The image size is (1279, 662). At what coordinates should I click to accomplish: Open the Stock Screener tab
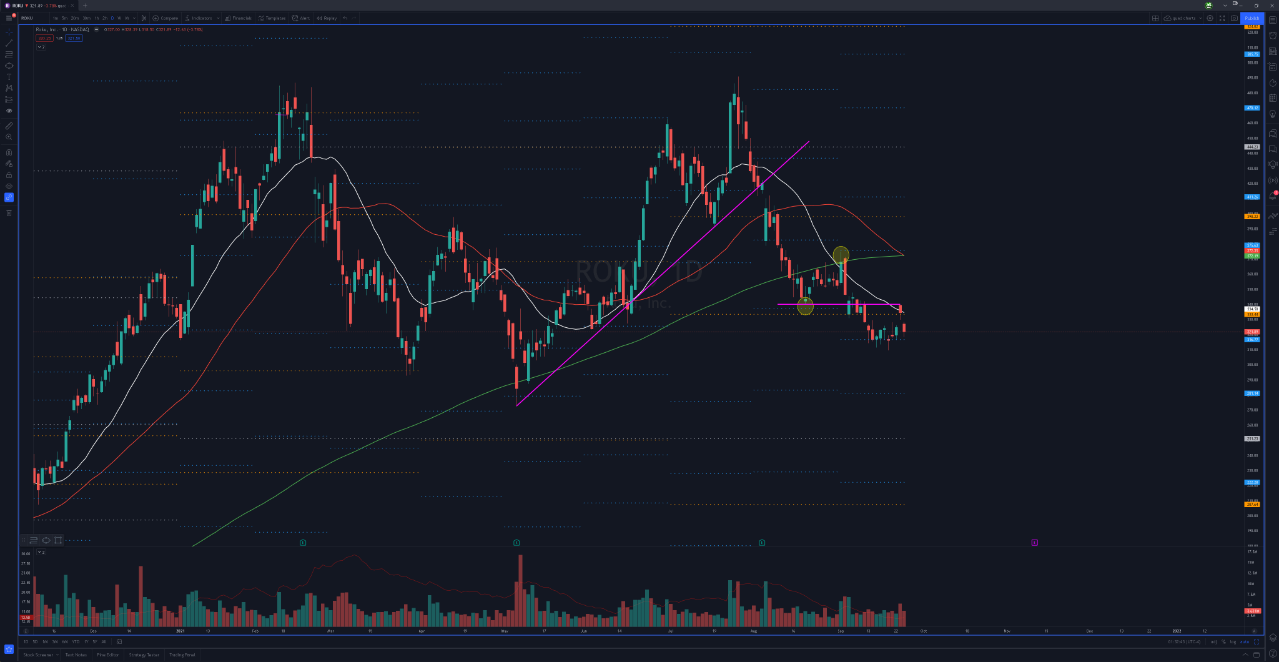38,655
